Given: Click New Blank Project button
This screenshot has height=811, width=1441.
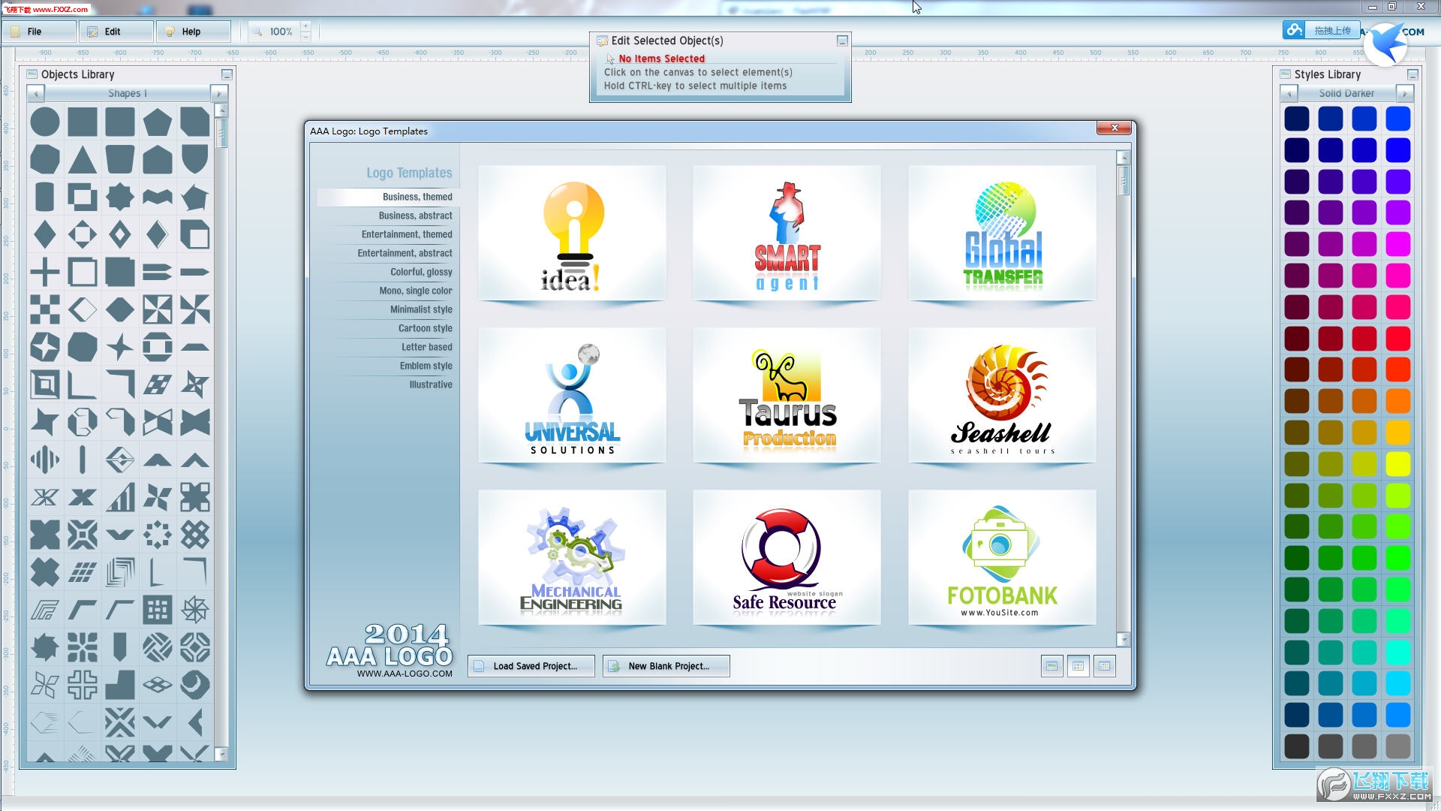Looking at the screenshot, I should (x=666, y=665).
